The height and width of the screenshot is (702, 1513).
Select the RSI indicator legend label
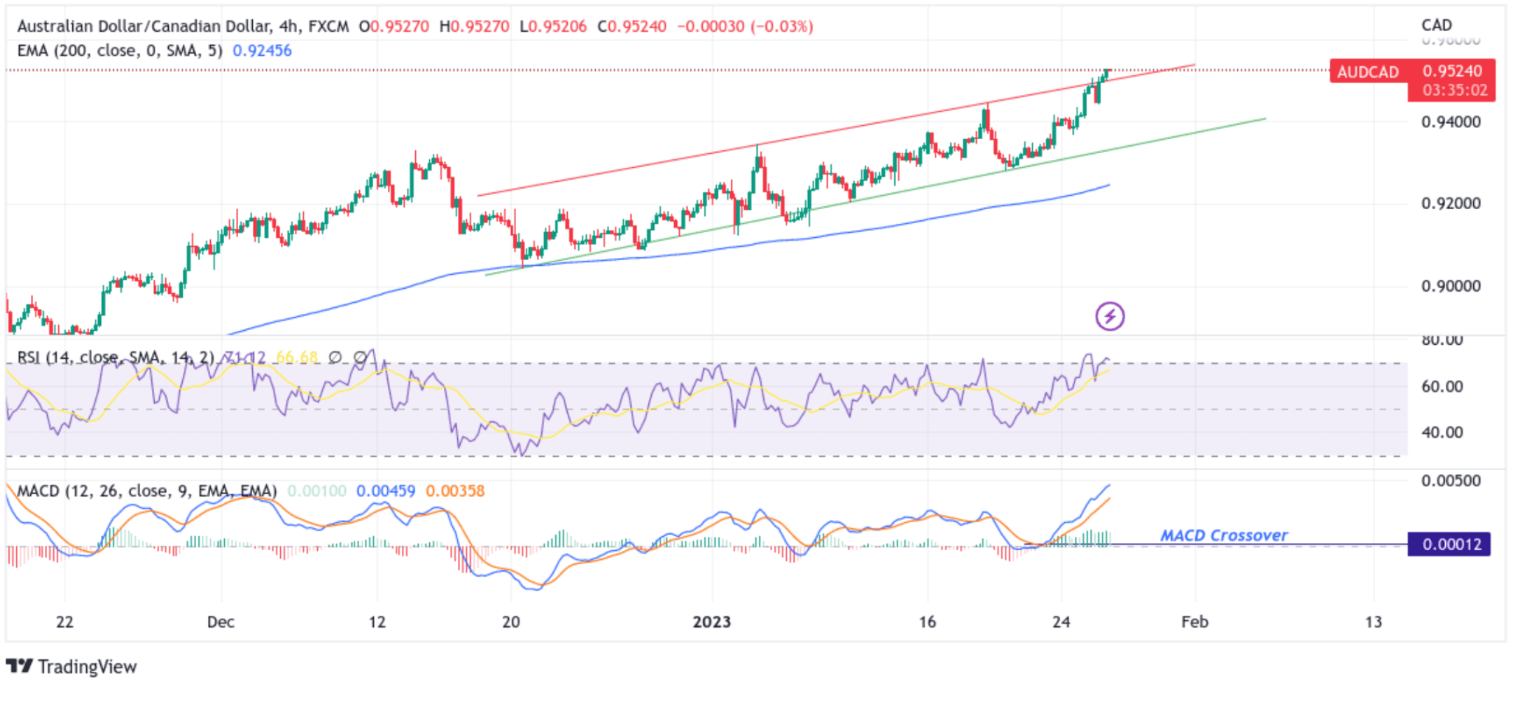click(115, 358)
